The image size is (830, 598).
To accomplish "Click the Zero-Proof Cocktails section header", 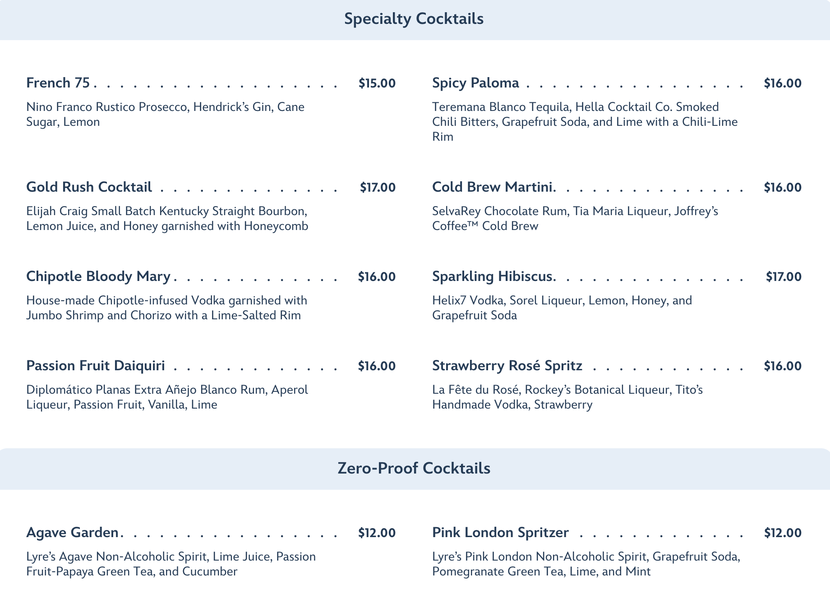I will tap(414, 469).
